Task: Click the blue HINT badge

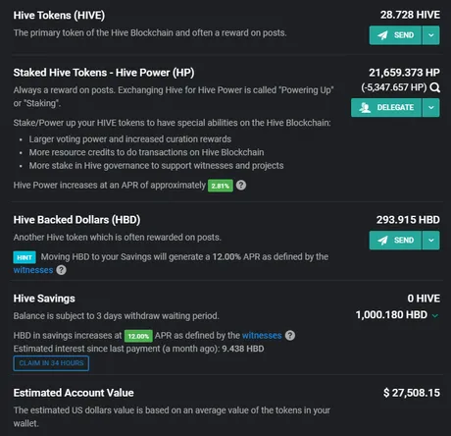Action: [25, 257]
